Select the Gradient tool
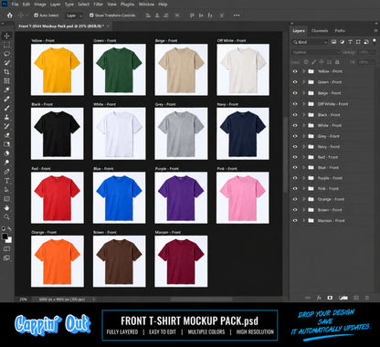This screenshot has height=347, width=380. (6, 144)
